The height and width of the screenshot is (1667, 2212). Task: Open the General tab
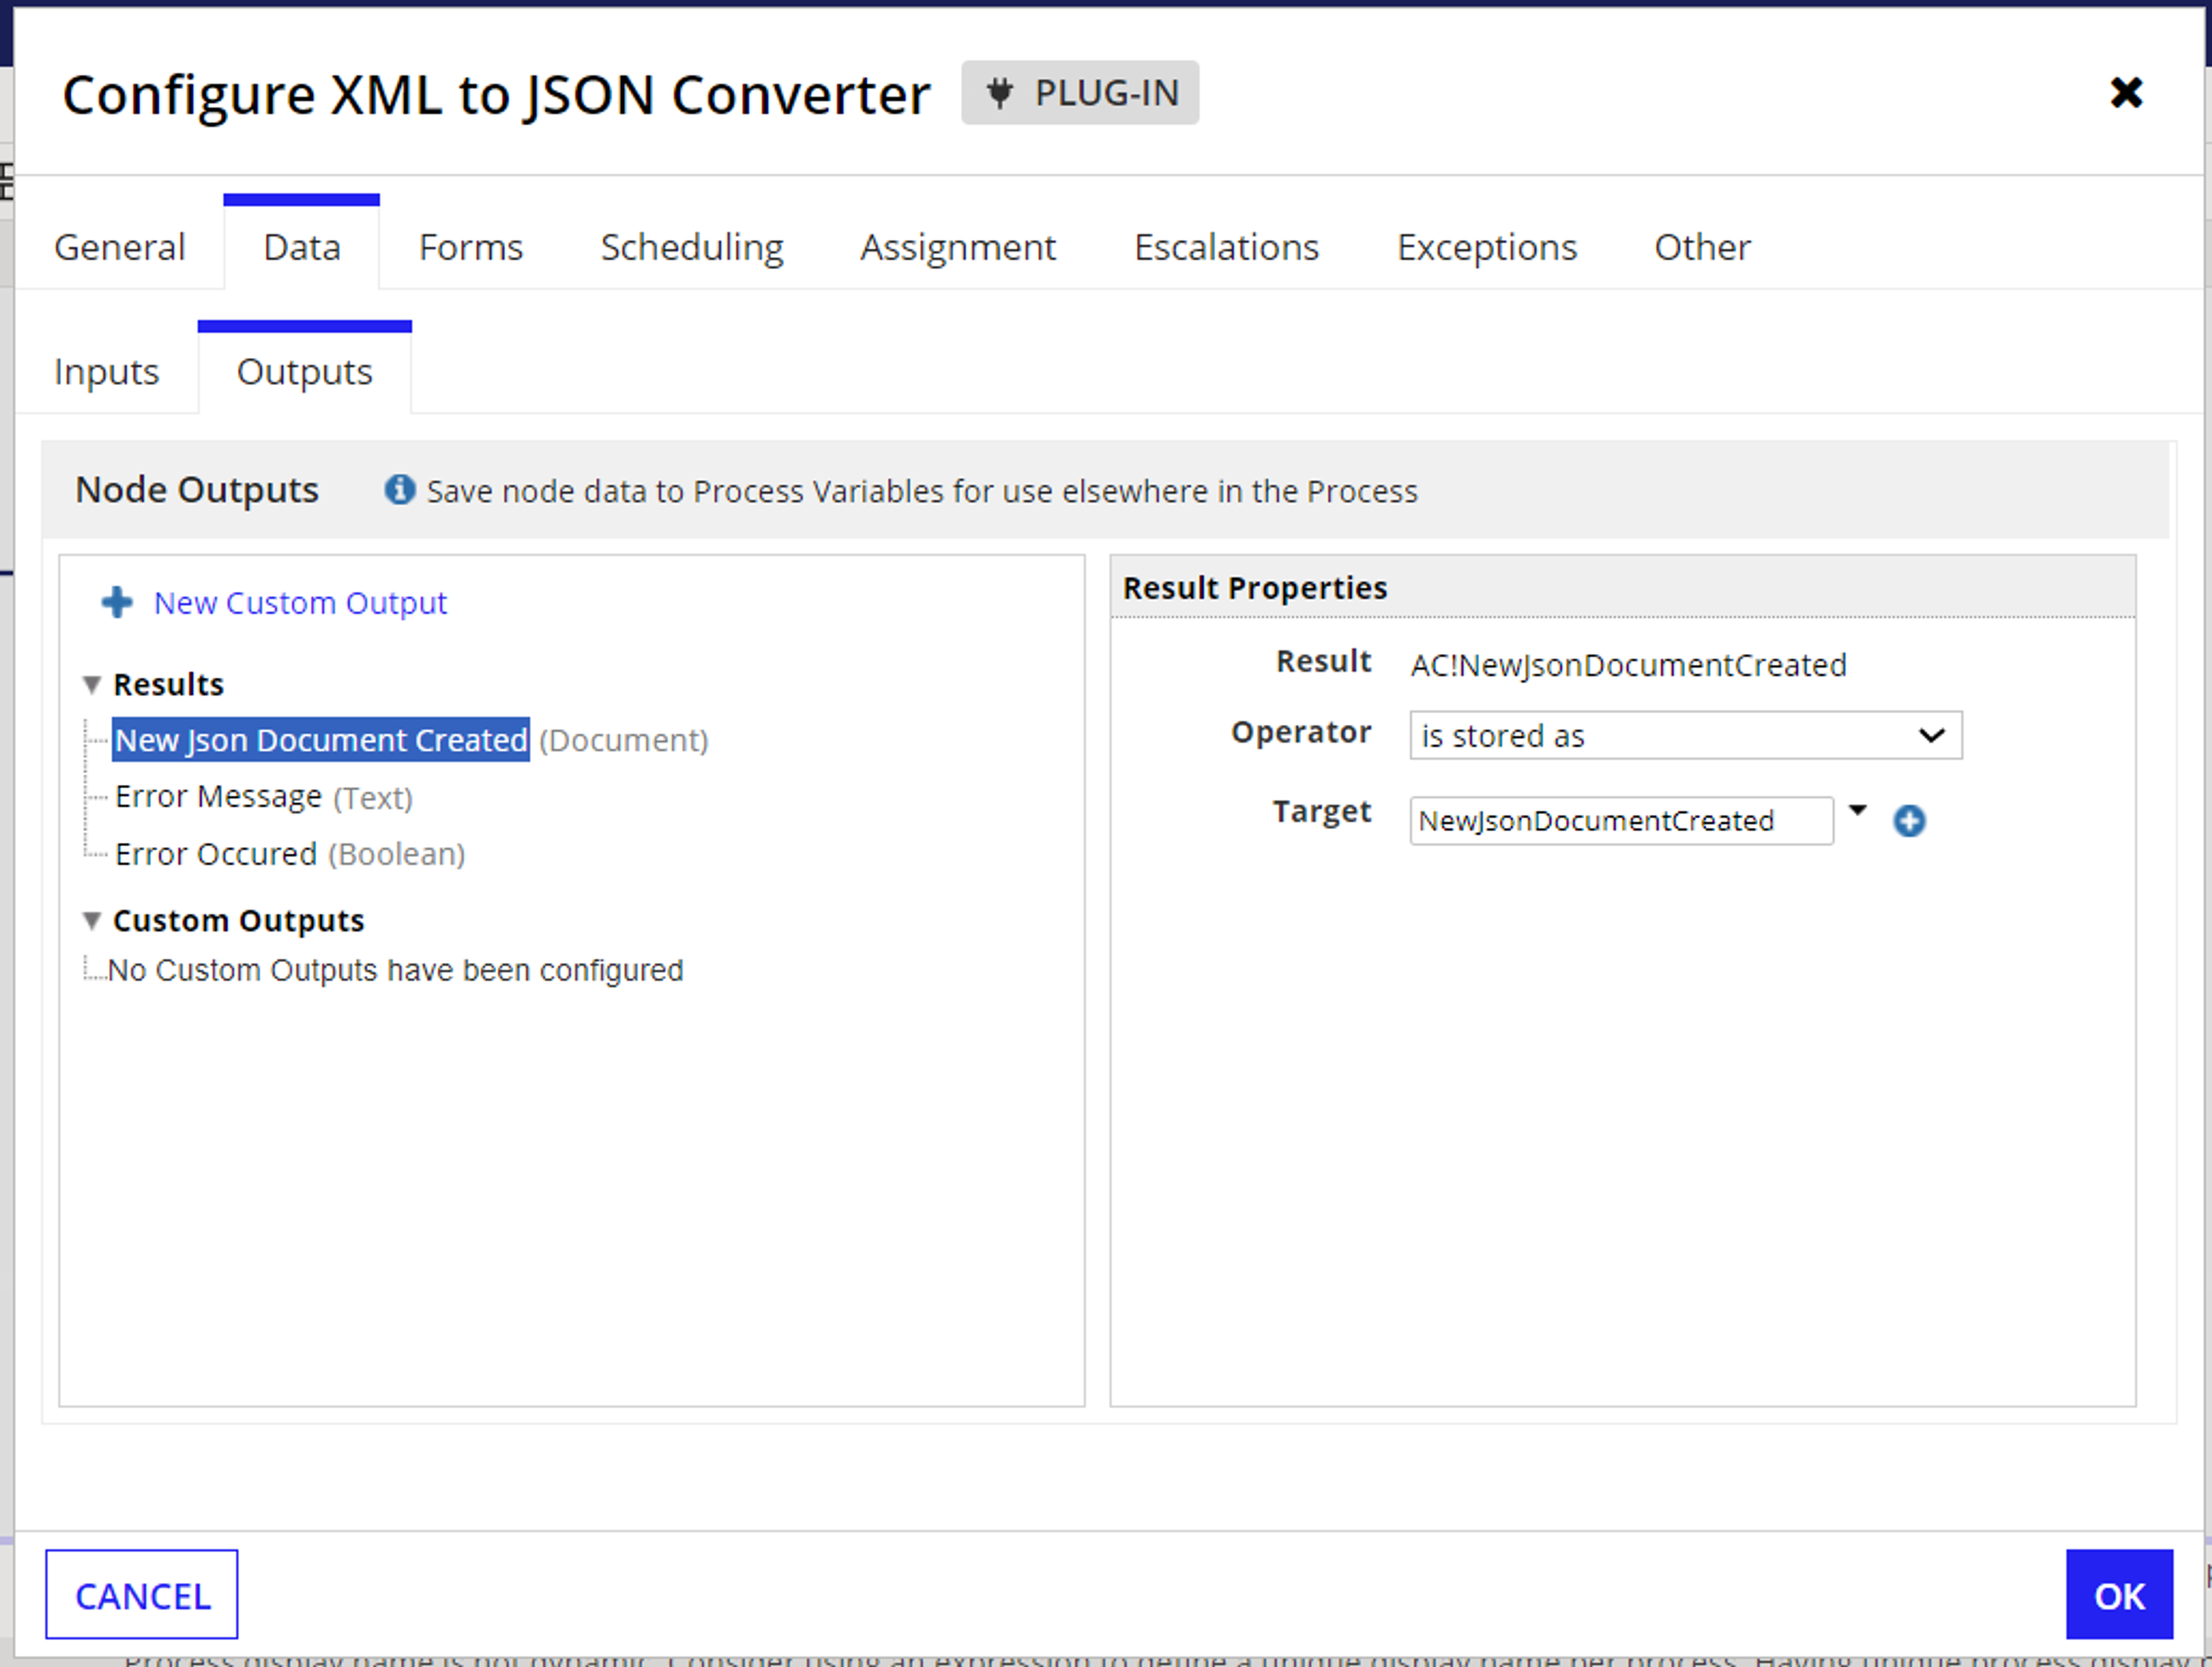[119, 247]
